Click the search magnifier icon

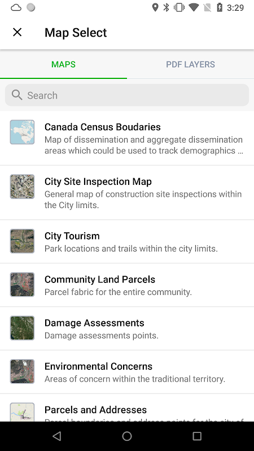[x=17, y=95]
